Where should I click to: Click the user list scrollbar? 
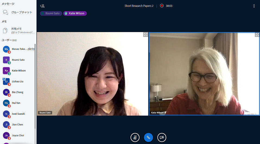[x=35, y=87]
